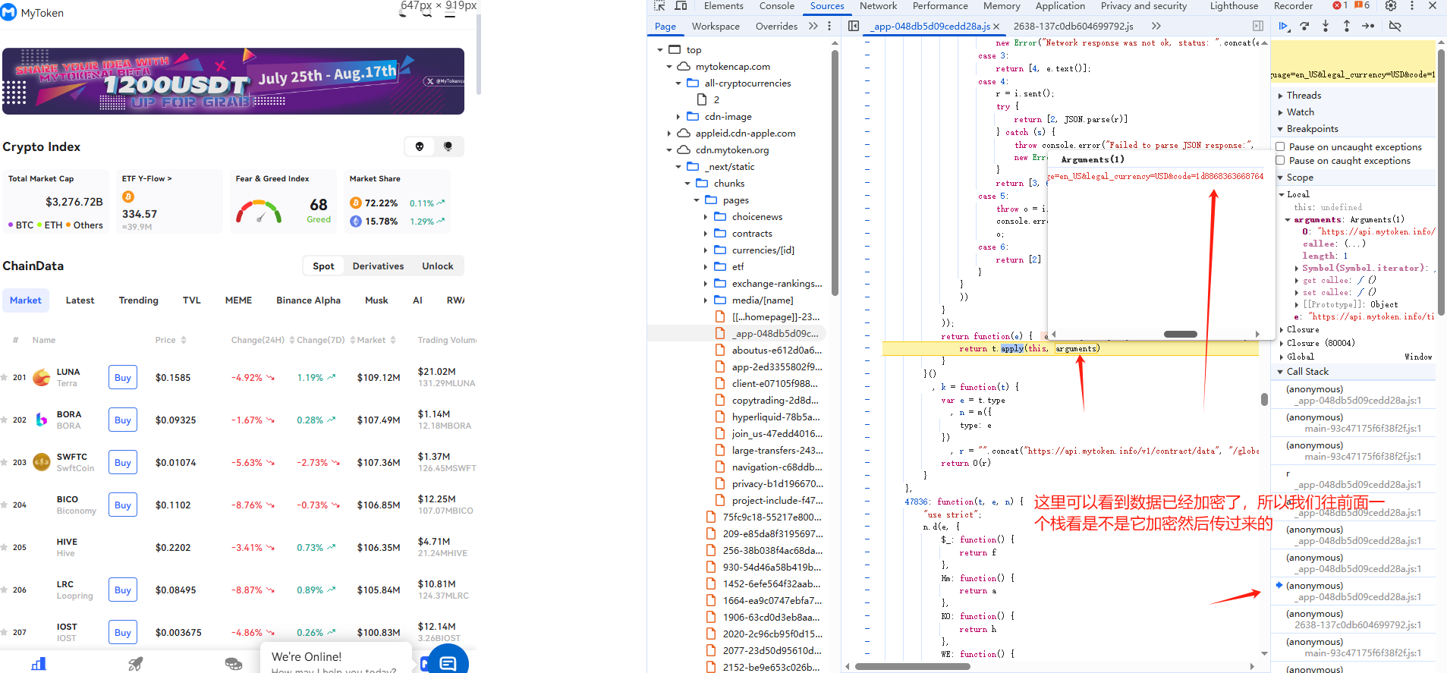The image size is (1447, 673).
Task: Switch to 2638-137c0db604699792.js file tab
Action: coord(1073,26)
